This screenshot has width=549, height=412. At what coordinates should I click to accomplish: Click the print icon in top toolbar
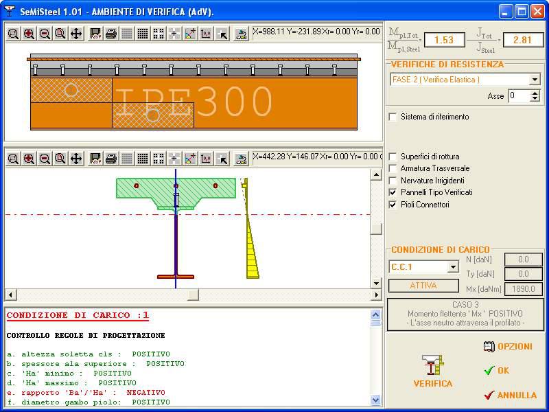coord(110,33)
